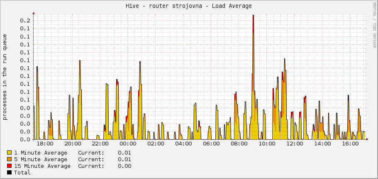
Task: Click the 12:00 time label
Action: pyautogui.click(x=295, y=144)
